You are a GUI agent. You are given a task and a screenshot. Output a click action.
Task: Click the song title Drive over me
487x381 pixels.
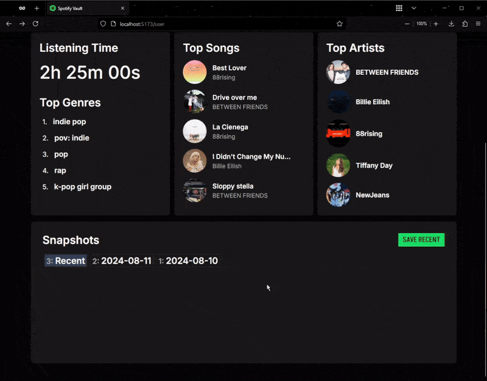(234, 97)
